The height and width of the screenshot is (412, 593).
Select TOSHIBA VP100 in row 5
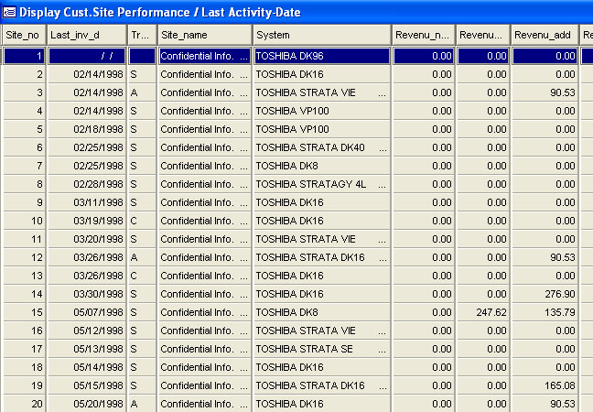pos(322,129)
